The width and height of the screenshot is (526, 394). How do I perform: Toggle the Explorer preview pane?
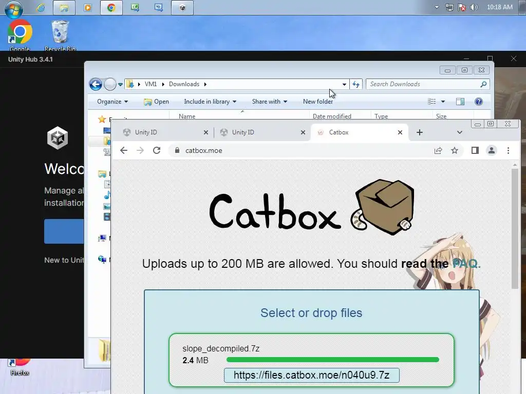pyautogui.click(x=460, y=102)
